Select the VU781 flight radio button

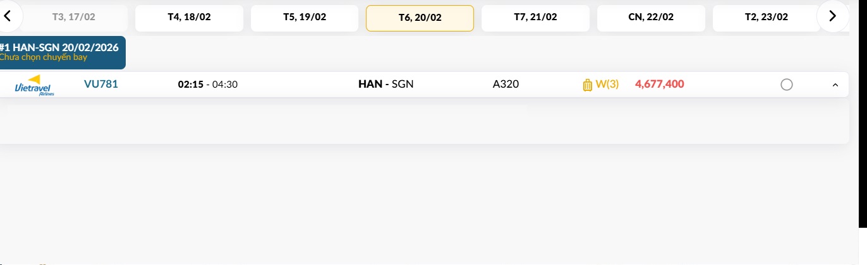pos(786,85)
